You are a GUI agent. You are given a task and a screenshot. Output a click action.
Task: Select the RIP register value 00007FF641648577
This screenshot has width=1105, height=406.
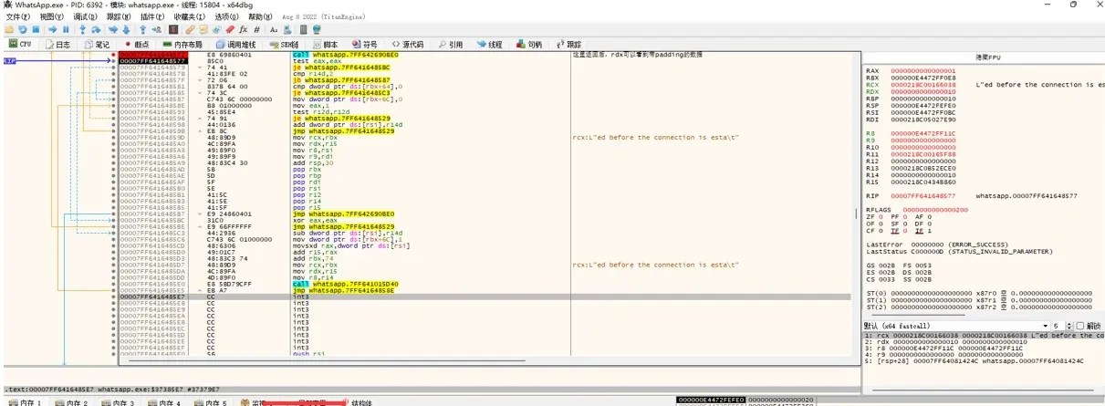pos(924,195)
